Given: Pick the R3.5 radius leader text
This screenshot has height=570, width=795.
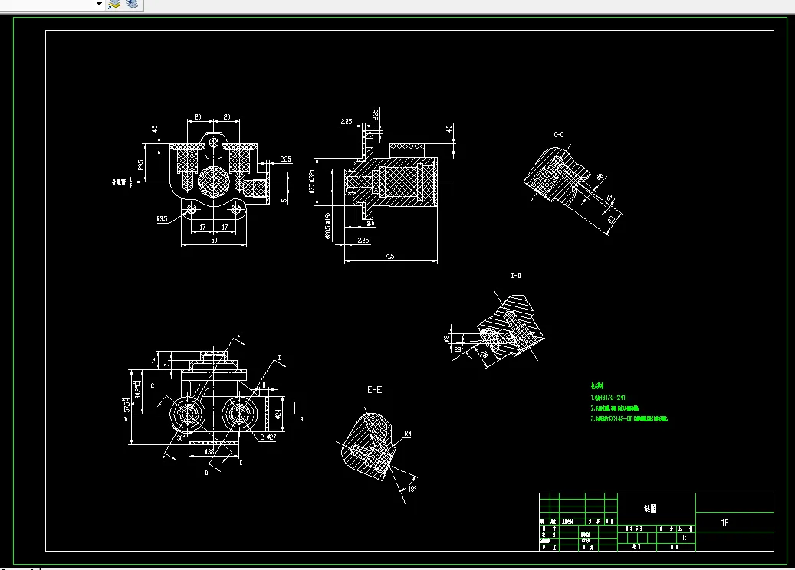Looking at the screenshot, I should 162,219.
